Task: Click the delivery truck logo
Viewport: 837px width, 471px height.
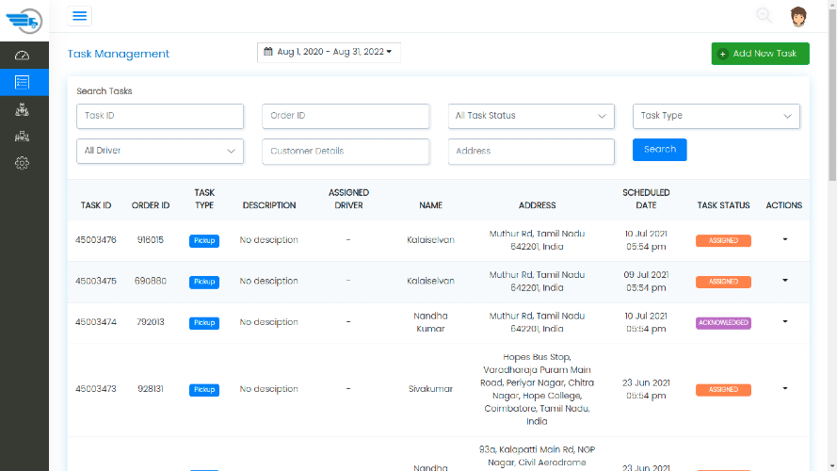Action: (24, 21)
